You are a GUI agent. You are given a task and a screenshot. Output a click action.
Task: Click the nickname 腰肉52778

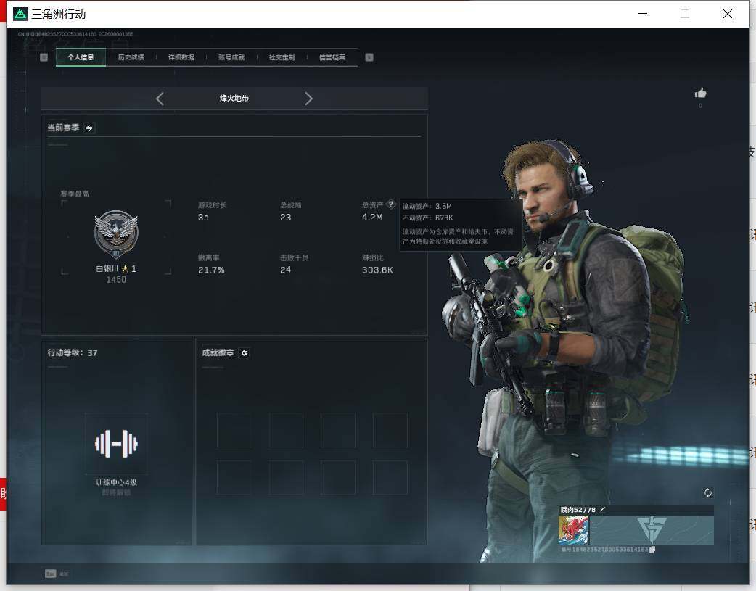pyautogui.click(x=578, y=510)
